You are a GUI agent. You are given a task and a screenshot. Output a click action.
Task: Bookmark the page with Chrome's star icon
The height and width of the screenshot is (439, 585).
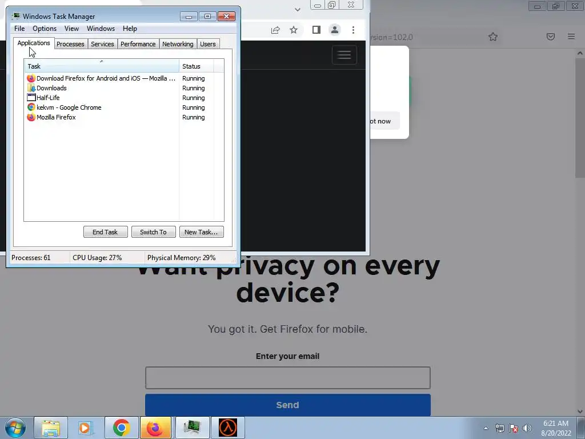point(294,30)
